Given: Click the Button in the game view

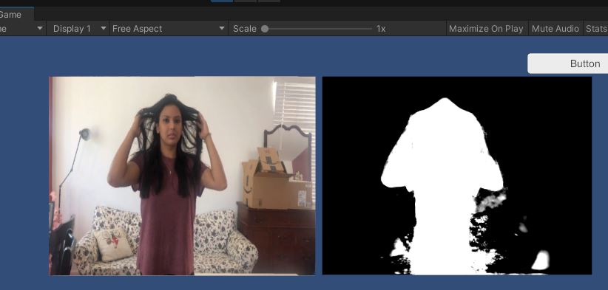Looking at the screenshot, I should 567,63.
